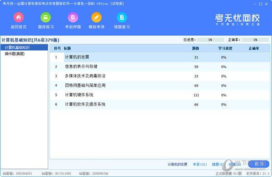This screenshot has width=272, height=177.
Task: Click 正式版题量 513题 status entry
Action: 228,173
